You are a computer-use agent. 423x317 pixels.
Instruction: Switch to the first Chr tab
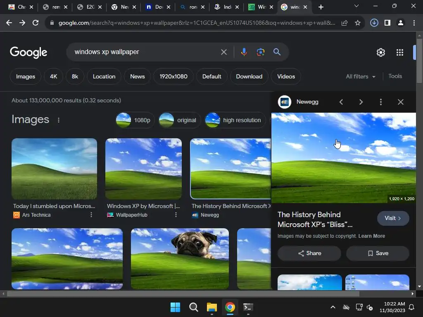pyautogui.click(x=21, y=7)
